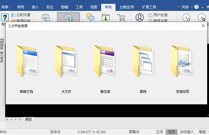Viewport: 209px width, 135px height.
Task: Click the 简例 folder label
Action: [143, 92]
